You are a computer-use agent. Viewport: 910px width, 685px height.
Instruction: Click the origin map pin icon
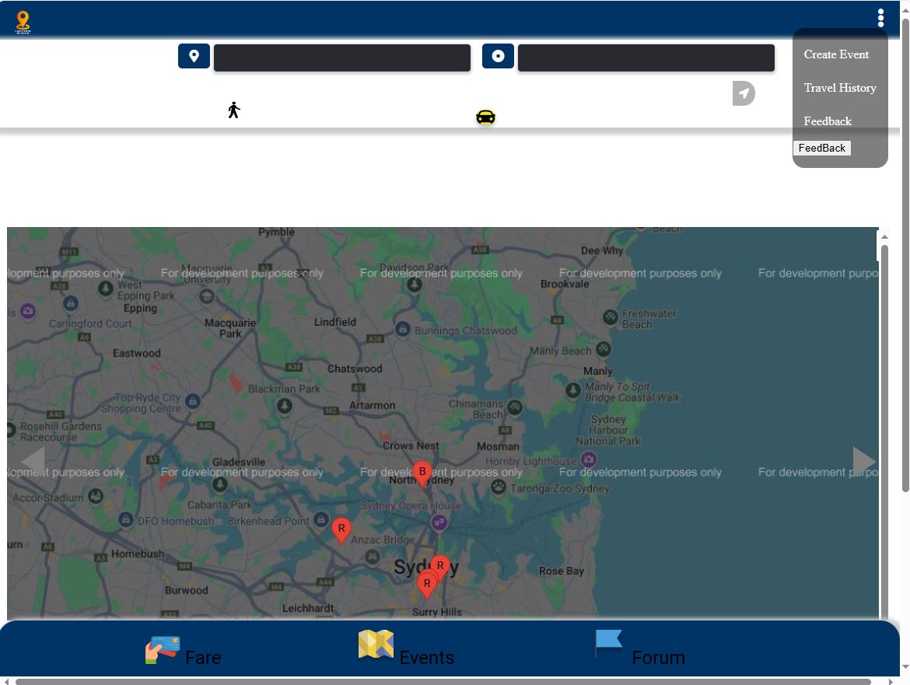[194, 56]
